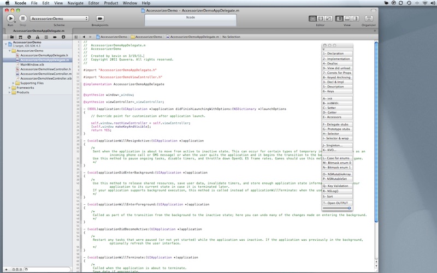Open the 'No Selection' jump bar segment

[231, 37]
